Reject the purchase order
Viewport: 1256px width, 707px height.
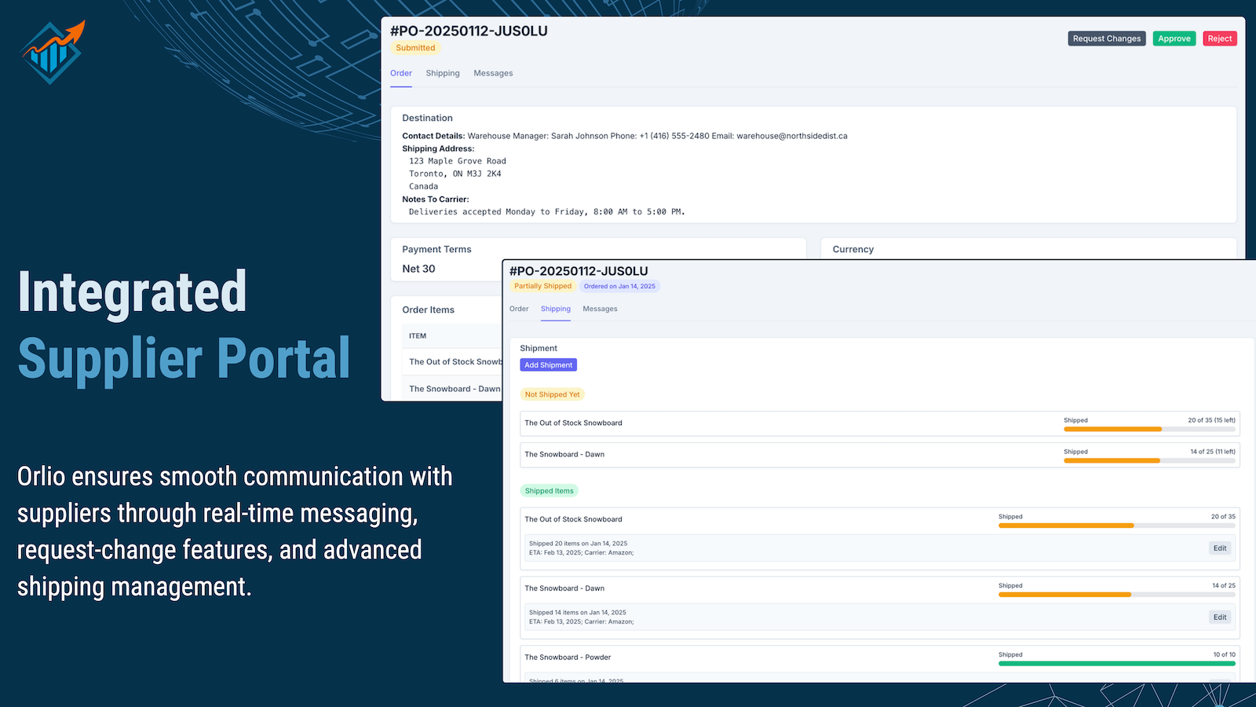coord(1219,38)
